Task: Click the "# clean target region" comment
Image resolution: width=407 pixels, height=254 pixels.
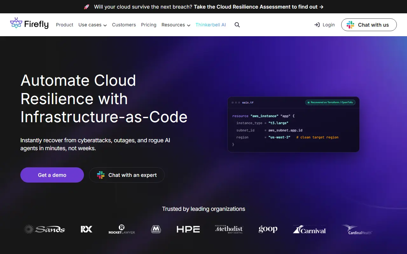Action: 317,137
